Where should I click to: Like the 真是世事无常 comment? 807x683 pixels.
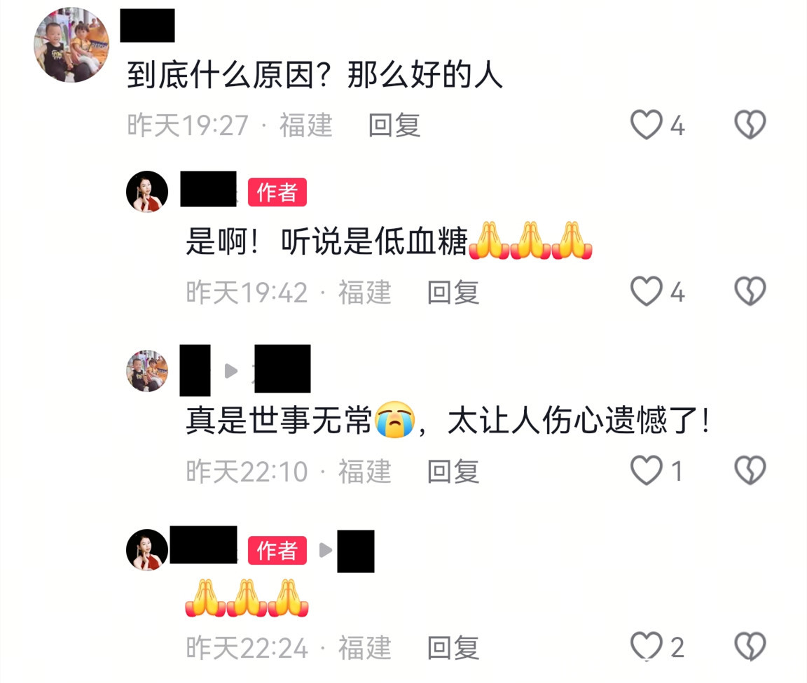click(x=647, y=470)
